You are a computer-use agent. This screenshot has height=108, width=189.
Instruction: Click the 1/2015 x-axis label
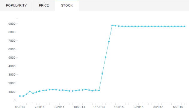coord(119,107)
